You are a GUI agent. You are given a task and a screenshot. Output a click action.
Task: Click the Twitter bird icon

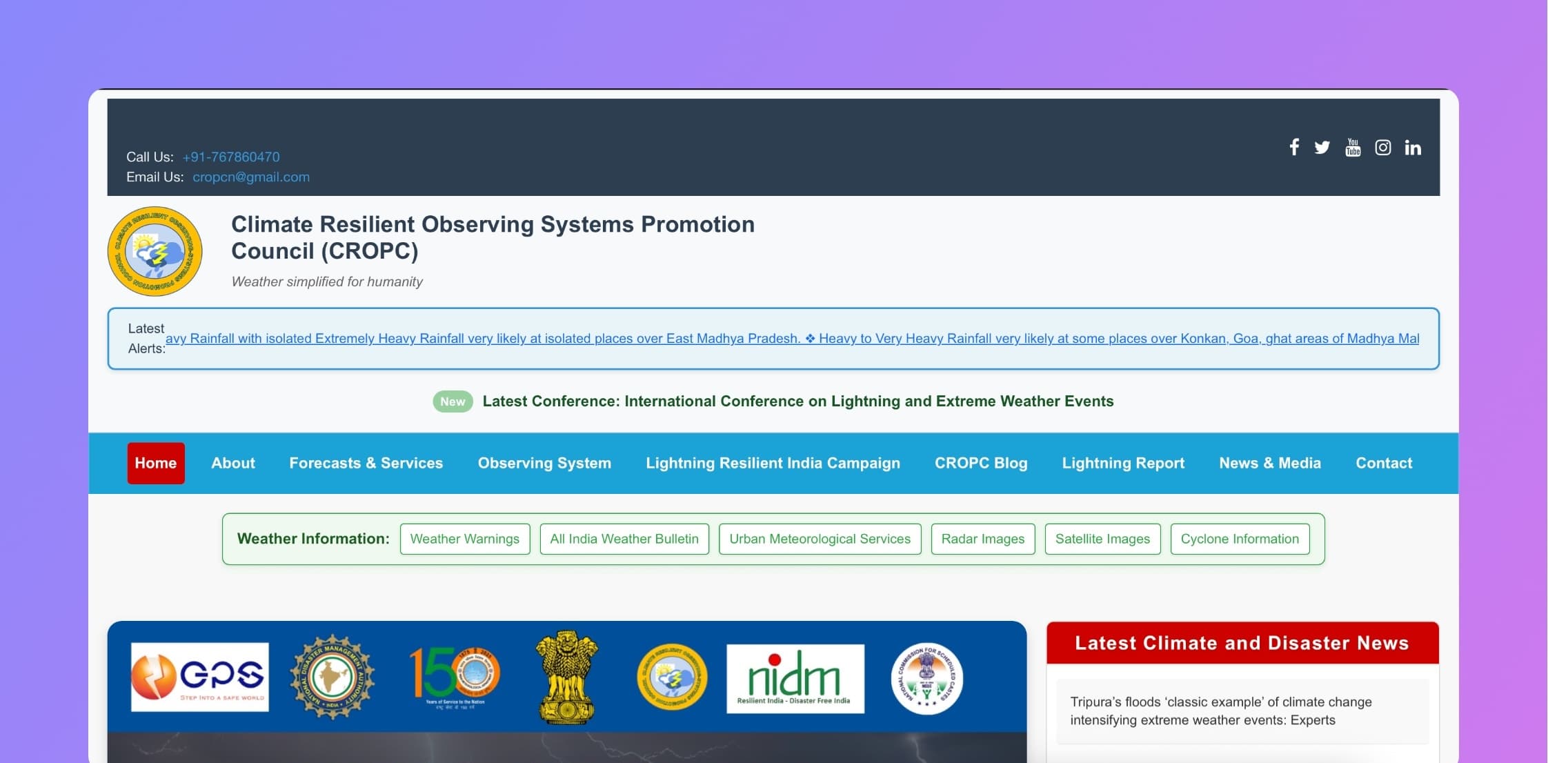pos(1322,148)
